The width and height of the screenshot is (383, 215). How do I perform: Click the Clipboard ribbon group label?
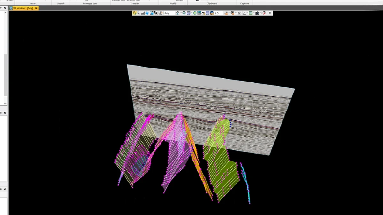pyautogui.click(x=212, y=3)
